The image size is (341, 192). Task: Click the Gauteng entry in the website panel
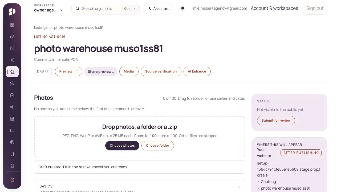tap(268, 182)
